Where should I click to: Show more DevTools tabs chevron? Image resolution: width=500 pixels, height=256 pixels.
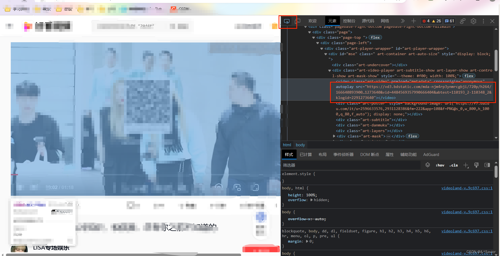click(402, 21)
